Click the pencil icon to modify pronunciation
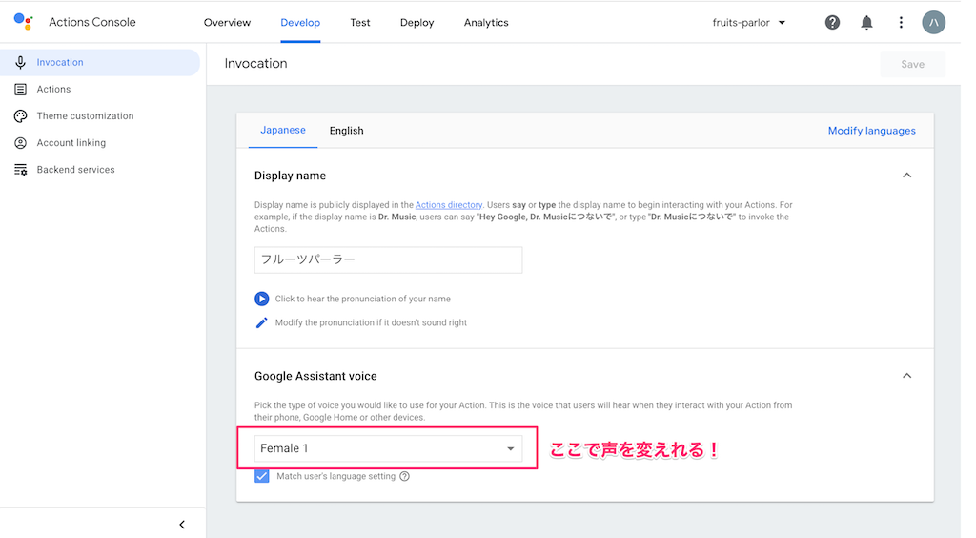976x538 pixels. 261,322
